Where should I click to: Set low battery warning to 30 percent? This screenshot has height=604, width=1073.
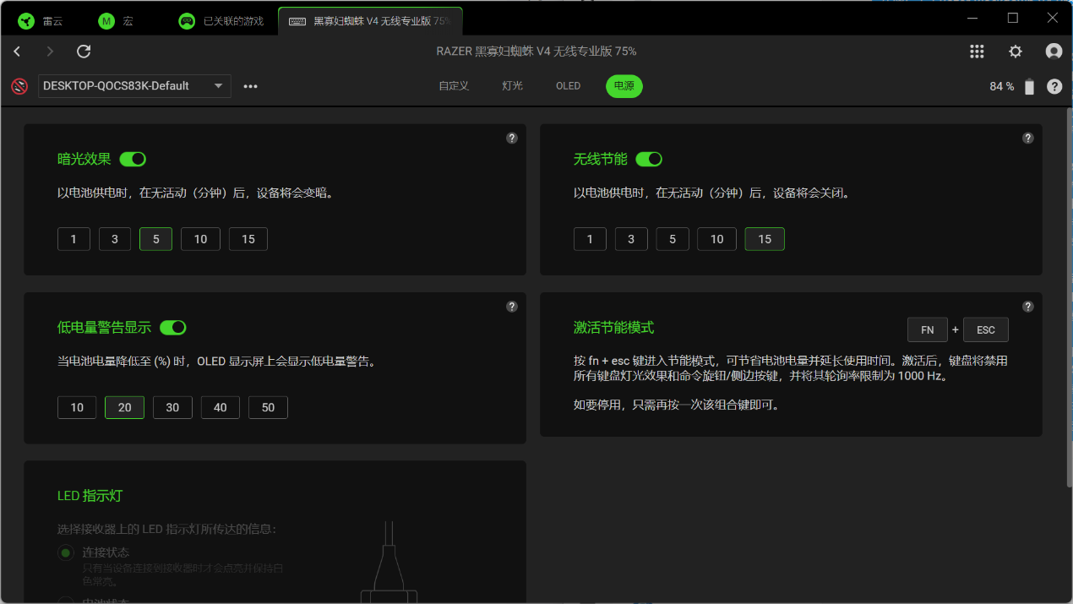pos(172,407)
